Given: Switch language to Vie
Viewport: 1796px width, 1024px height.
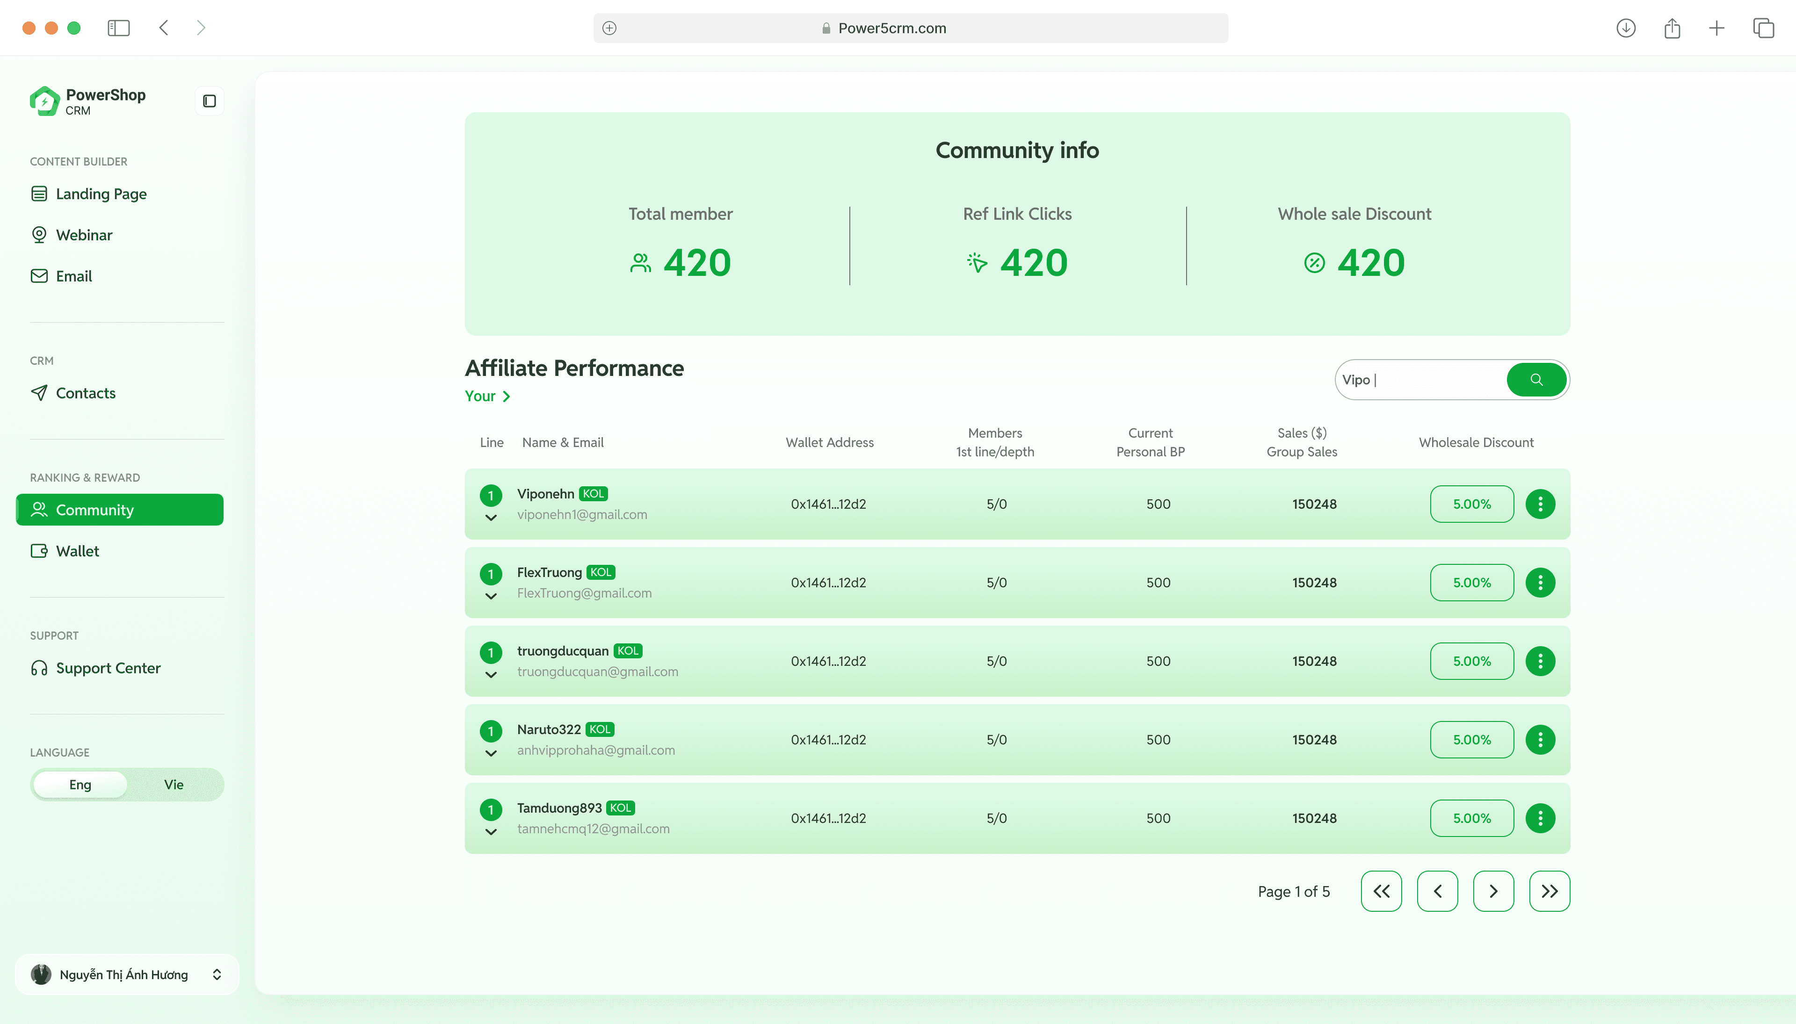Looking at the screenshot, I should coord(174,784).
